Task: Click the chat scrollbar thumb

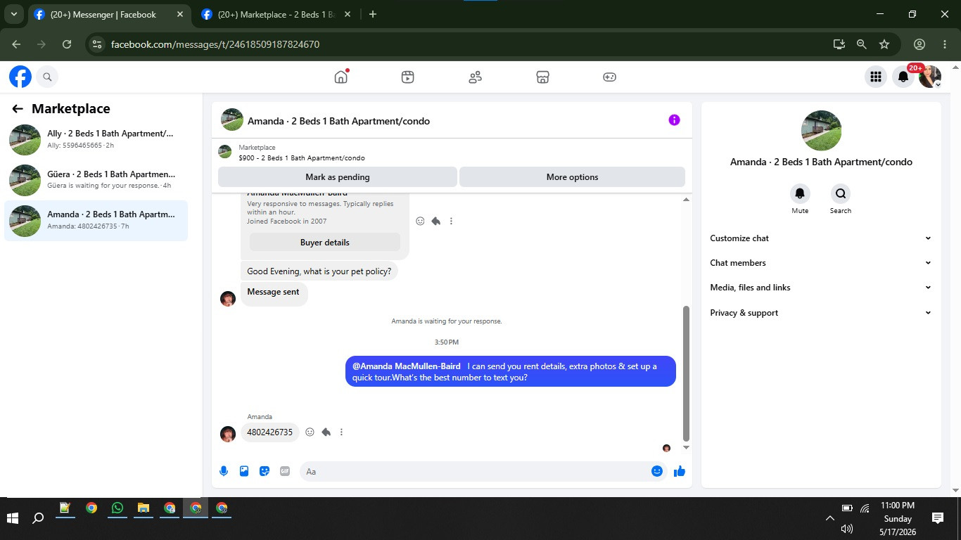Action: (687, 373)
